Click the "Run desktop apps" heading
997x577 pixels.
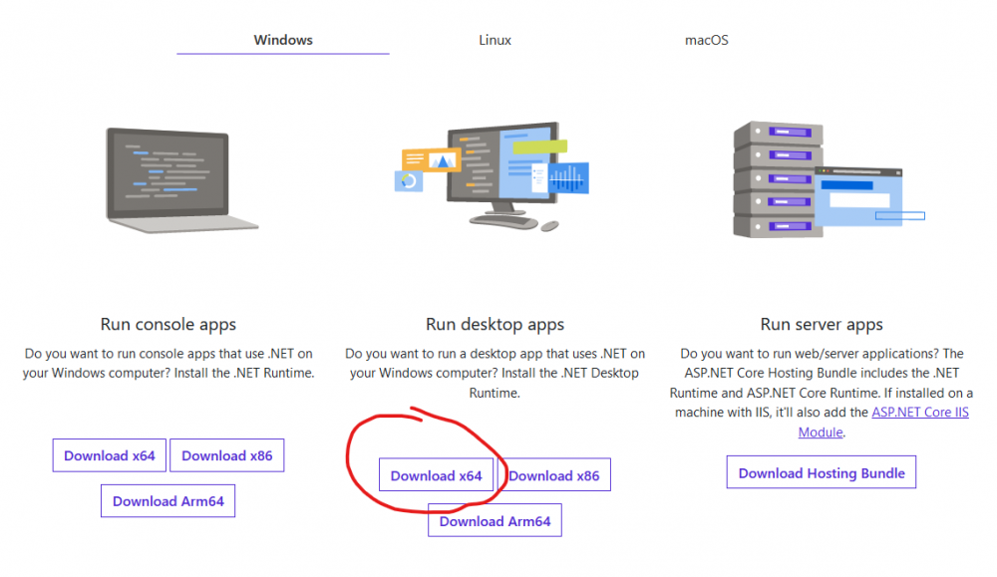(x=495, y=324)
